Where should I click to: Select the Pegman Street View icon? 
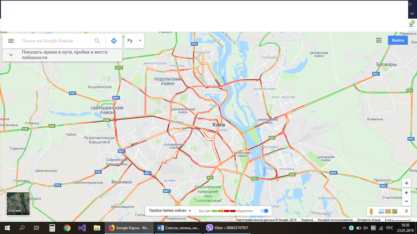click(x=371, y=211)
